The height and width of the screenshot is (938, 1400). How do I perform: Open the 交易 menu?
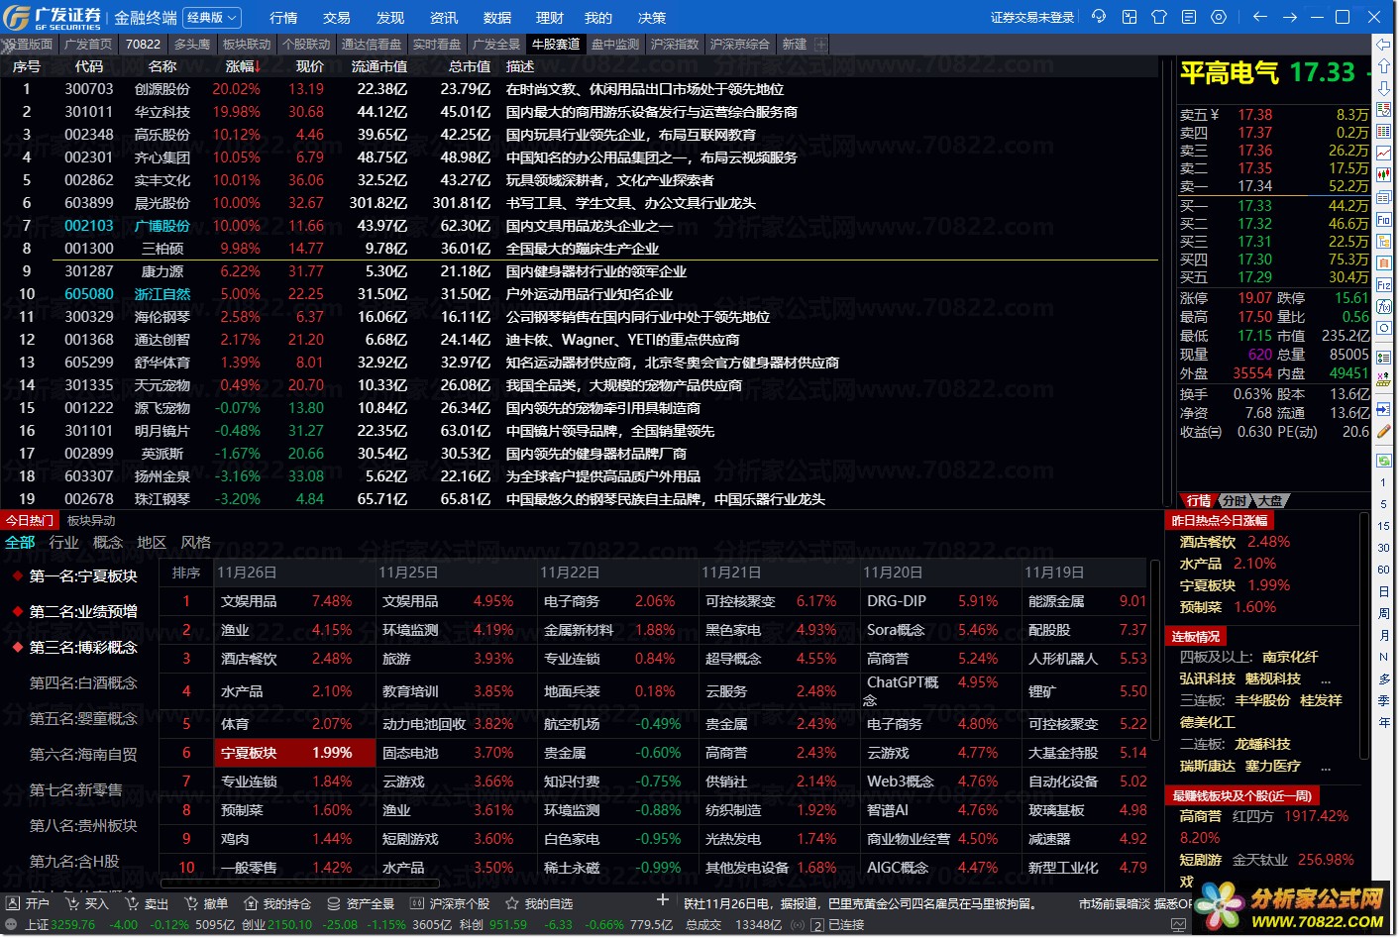tap(337, 18)
